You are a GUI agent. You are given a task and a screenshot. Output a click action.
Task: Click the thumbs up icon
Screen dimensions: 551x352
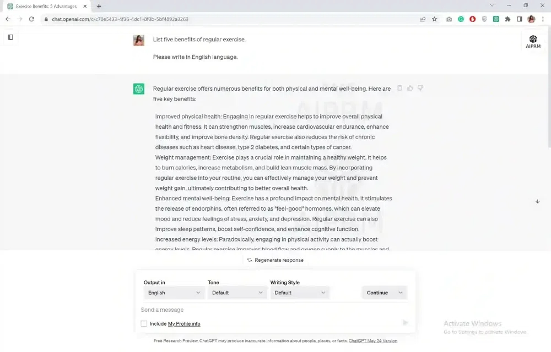coord(410,88)
